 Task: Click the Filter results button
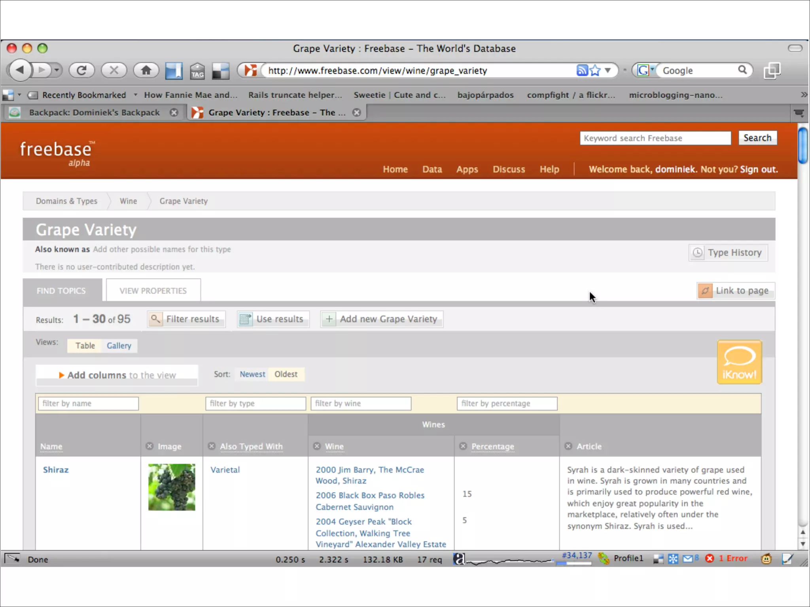pyautogui.click(x=186, y=319)
